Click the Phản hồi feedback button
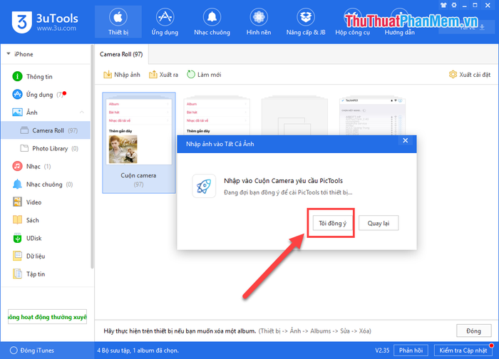This screenshot has height=359, width=499. [411, 350]
